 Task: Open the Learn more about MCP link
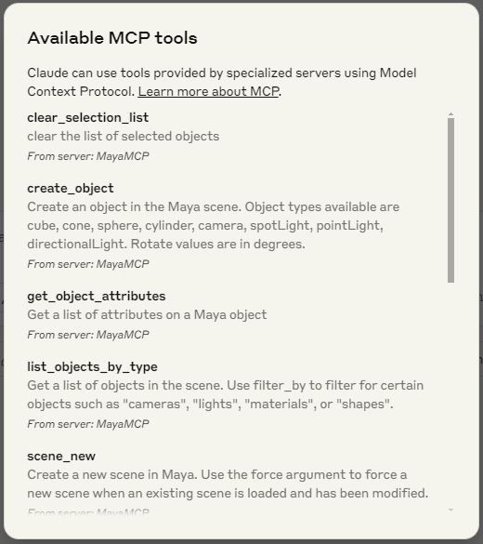pos(208,91)
